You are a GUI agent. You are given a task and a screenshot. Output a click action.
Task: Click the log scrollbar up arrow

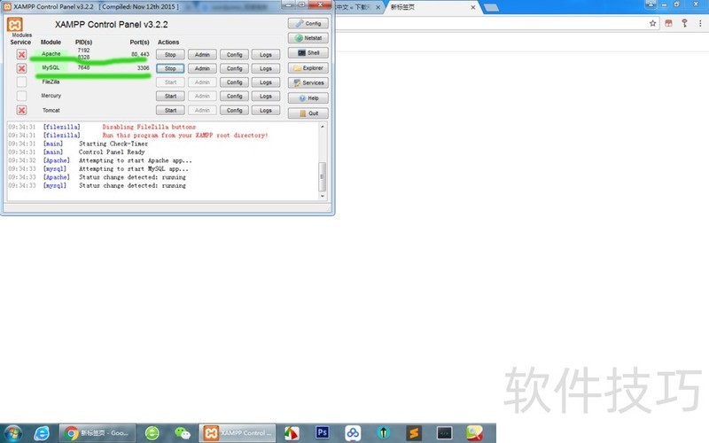323,127
